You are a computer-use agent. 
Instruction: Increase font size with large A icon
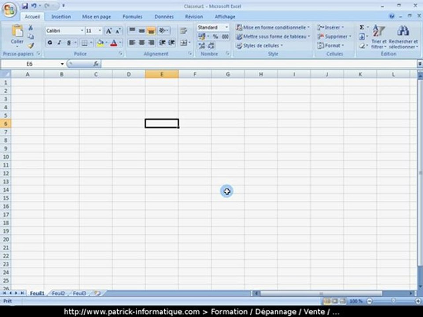click(108, 31)
